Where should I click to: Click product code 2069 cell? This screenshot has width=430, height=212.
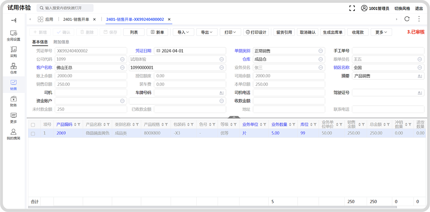[68, 133]
